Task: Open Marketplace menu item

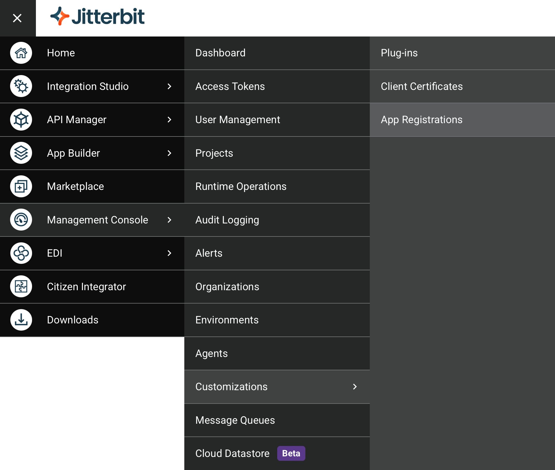Action: coord(92,187)
